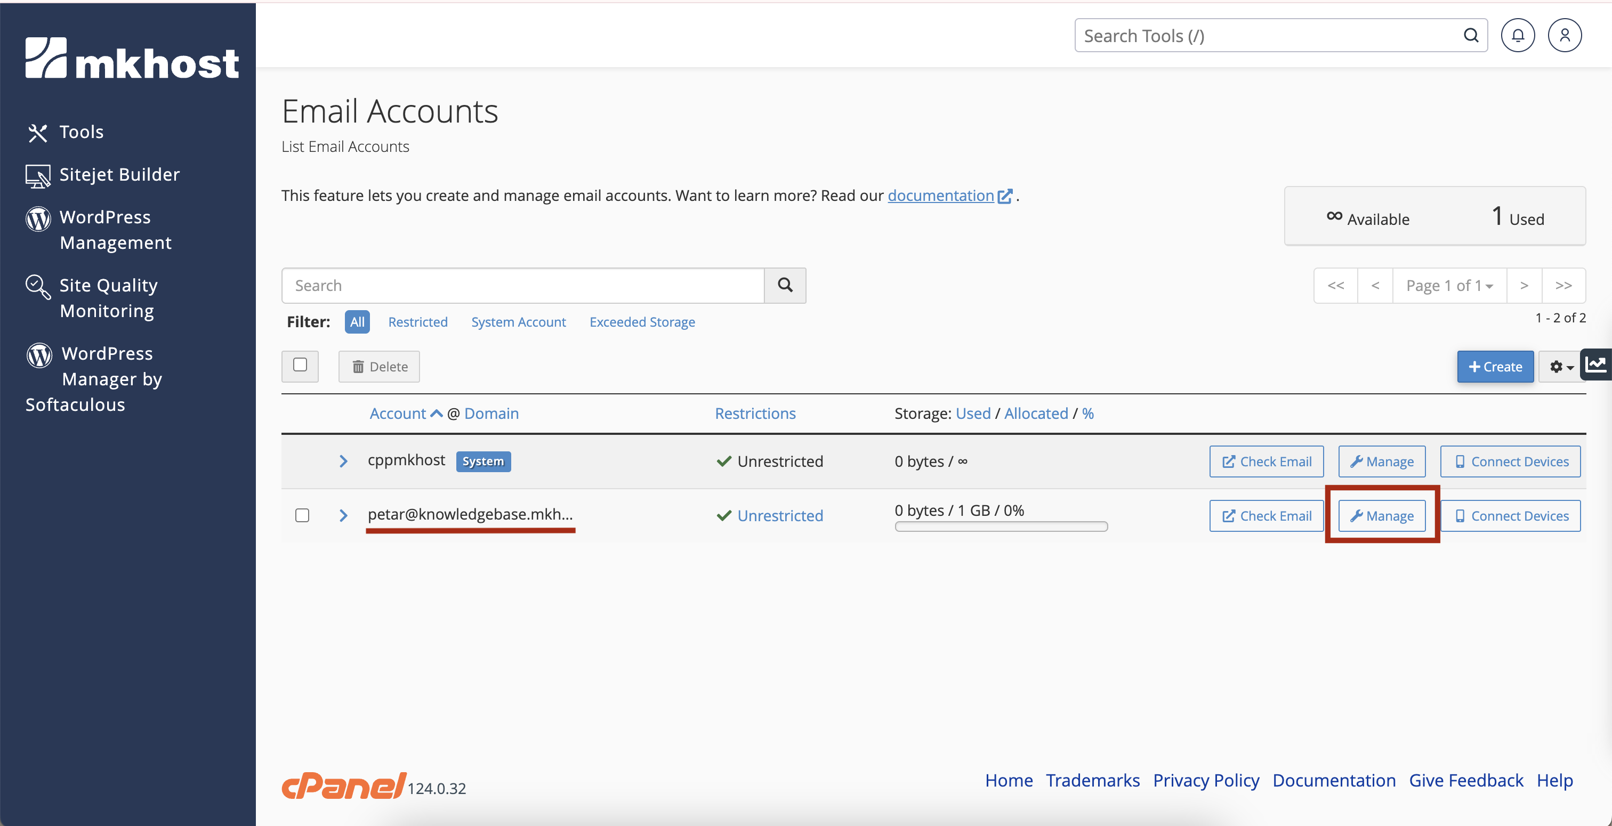Select the System Account filter
Viewport: 1612px width, 826px height.
[518, 322]
